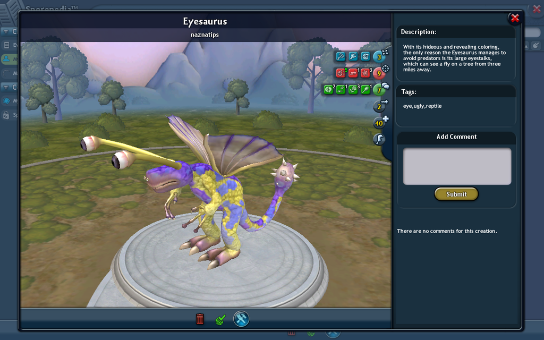This screenshot has height=340, width=544.
Task: Click the green flower charm ability icon
Action: pos(353,89)
